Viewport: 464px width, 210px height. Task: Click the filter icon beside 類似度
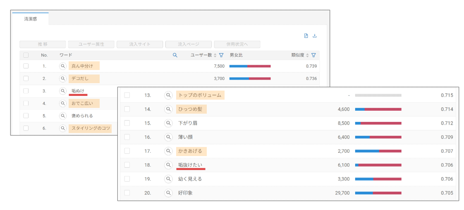click(313, 55)
